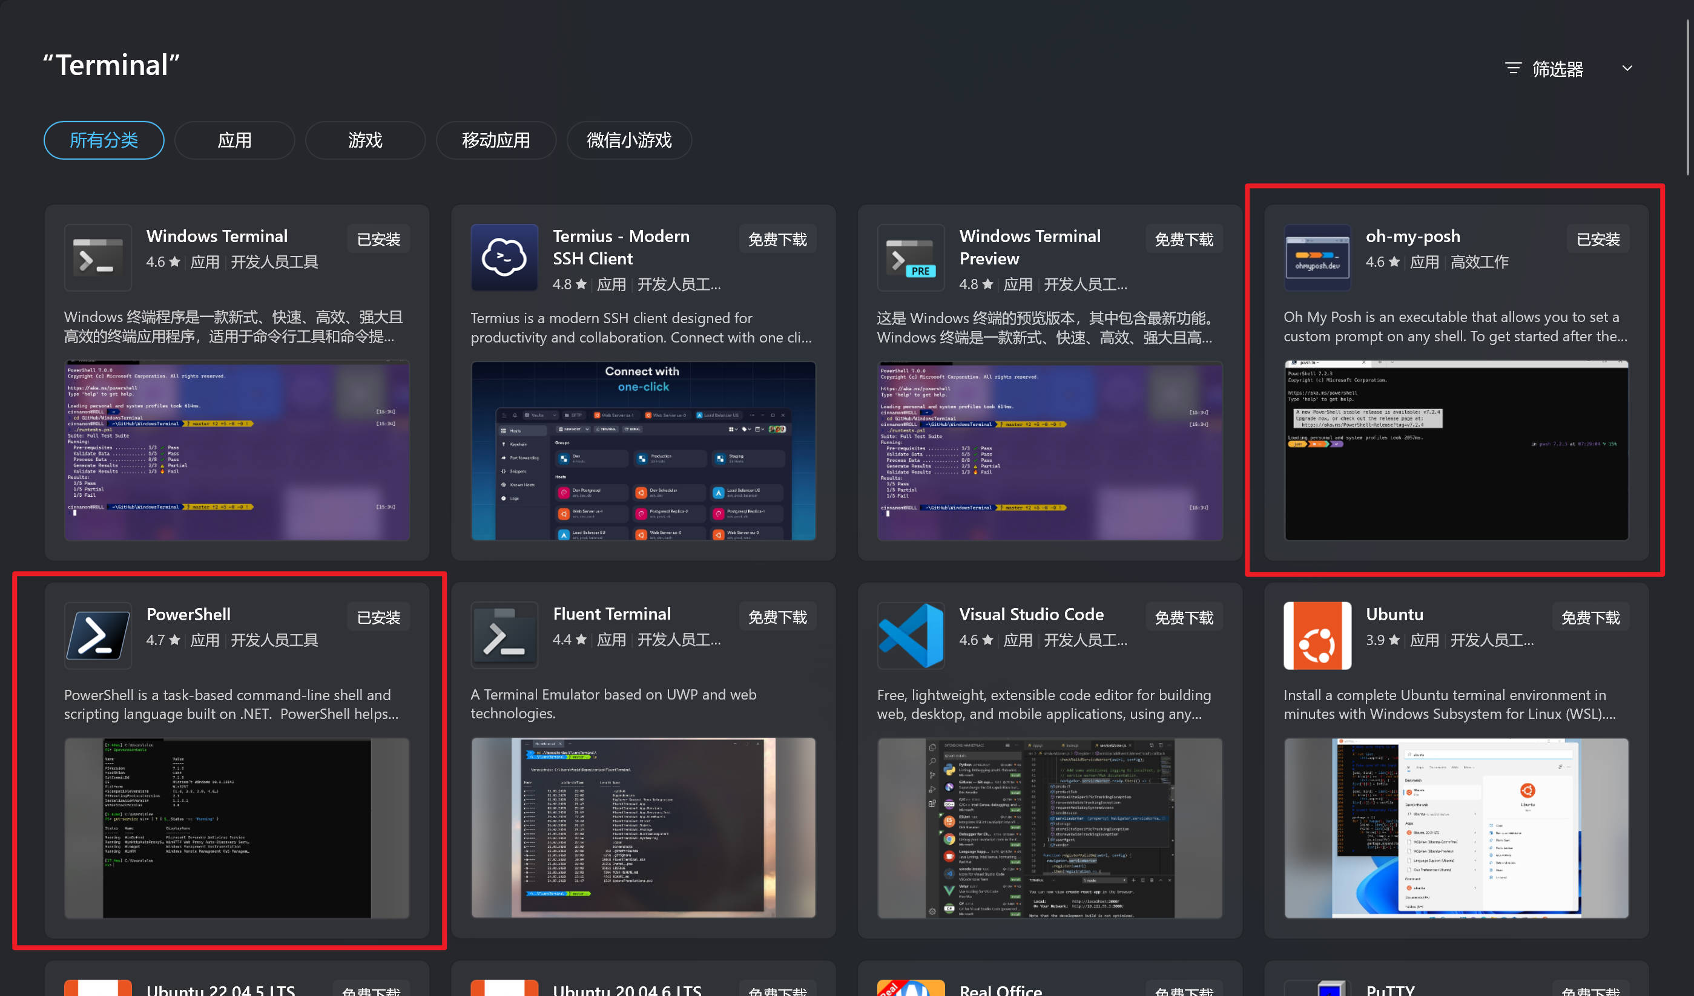Image resolution: width=1694 pixels, height=996 pixels.
Task: Click the Fluent Terminal app icon
Action: 504,636
